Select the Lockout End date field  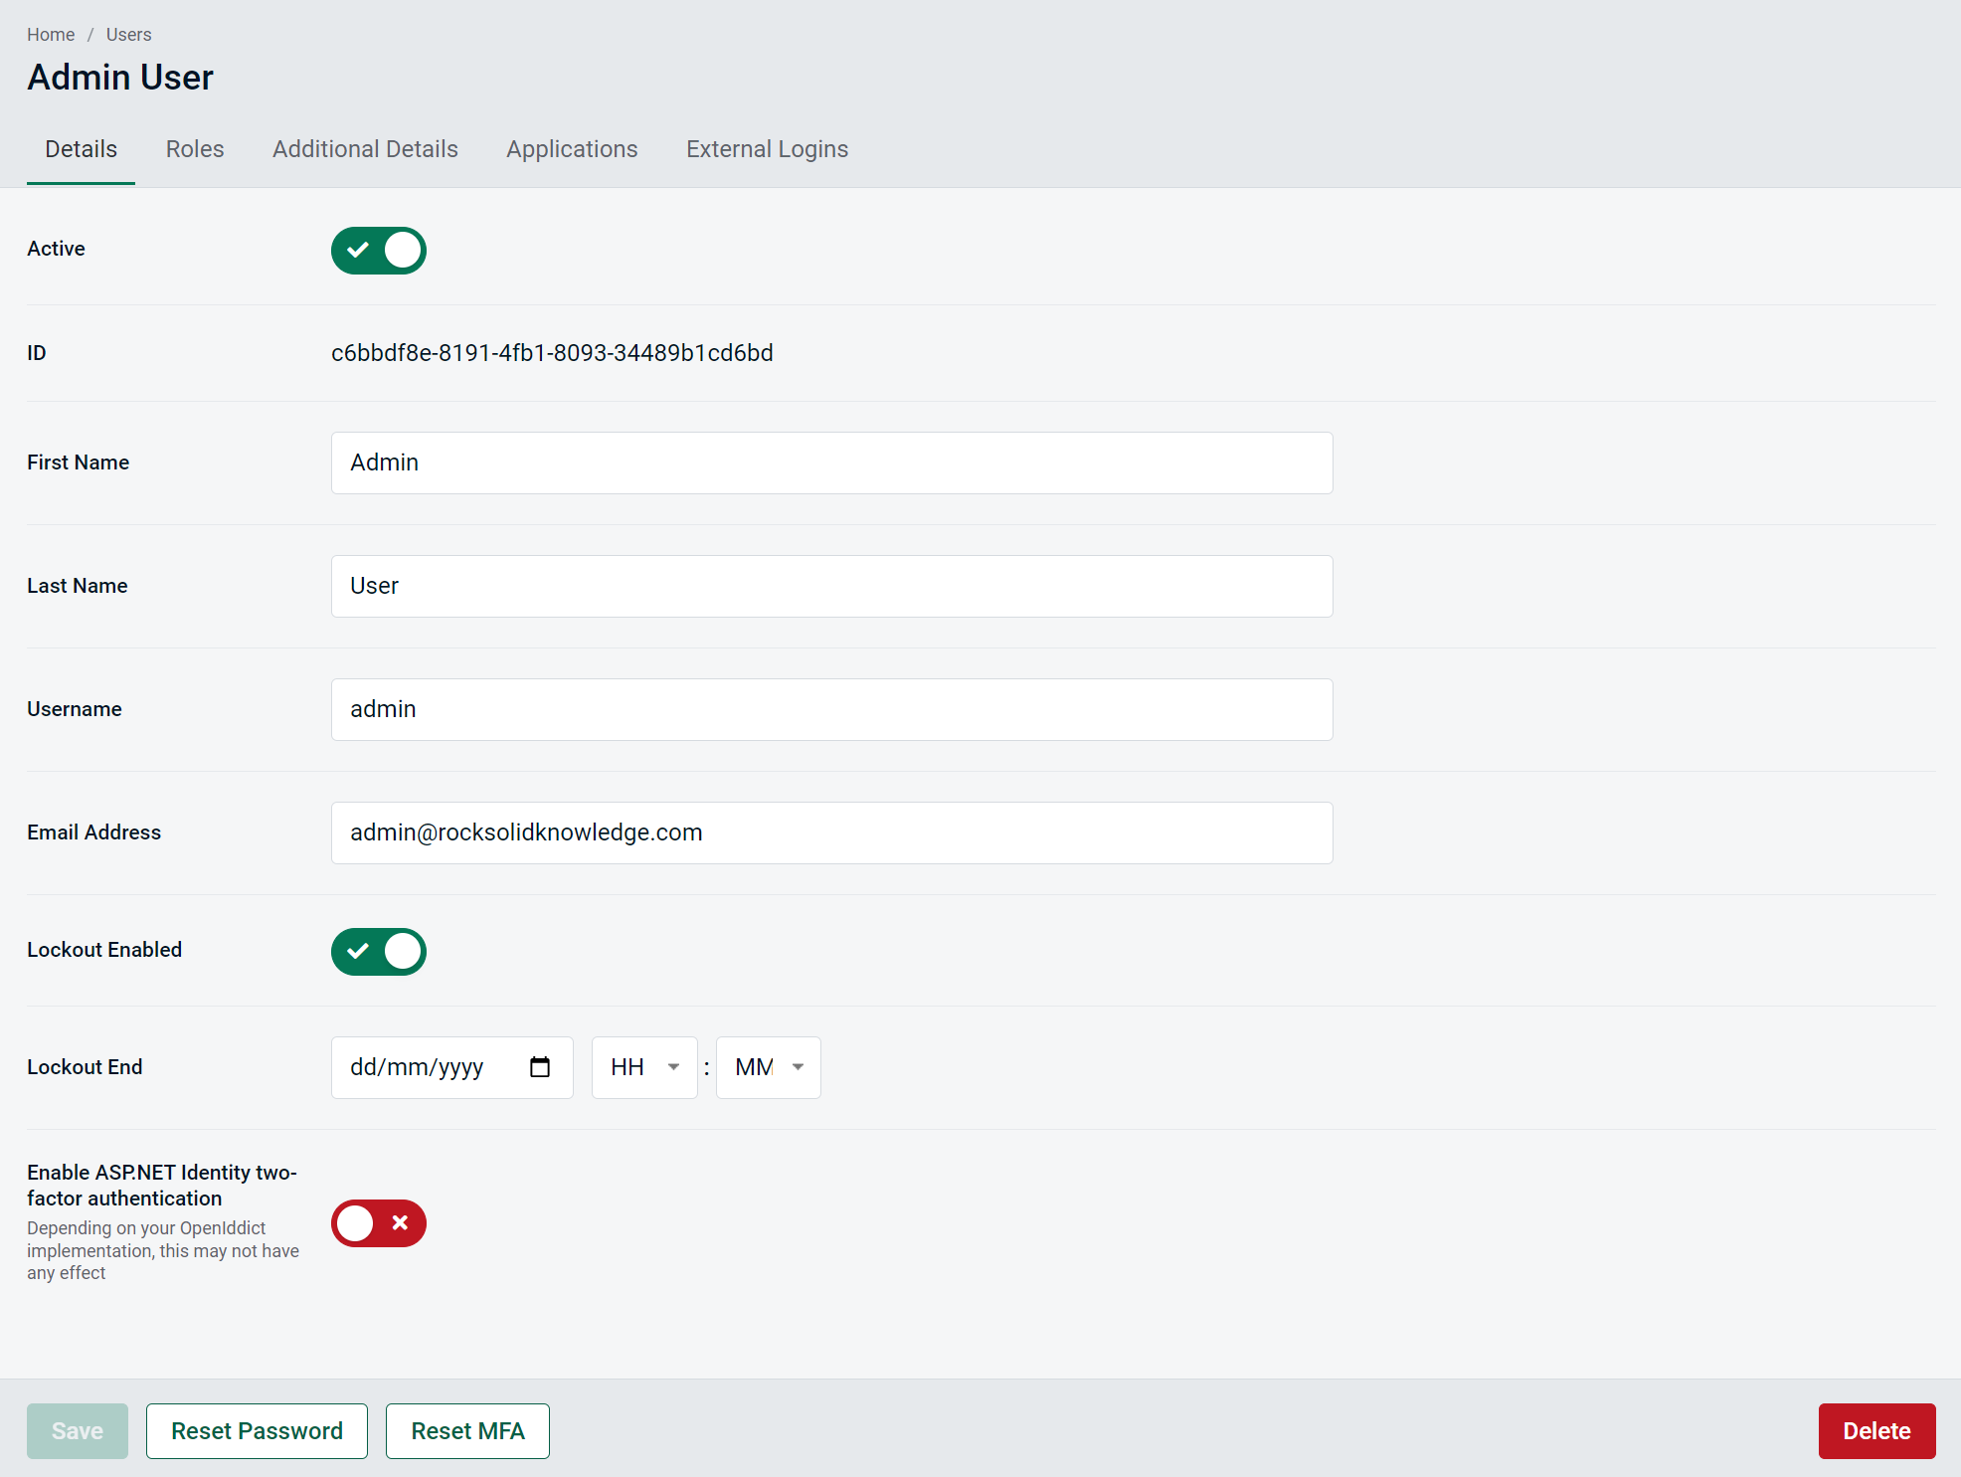click(449, 1067)
